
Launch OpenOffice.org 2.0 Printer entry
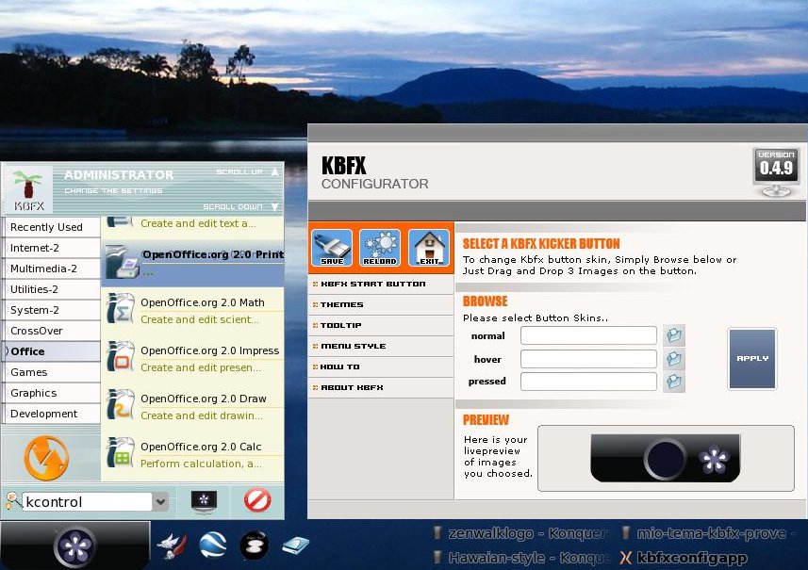192,263
